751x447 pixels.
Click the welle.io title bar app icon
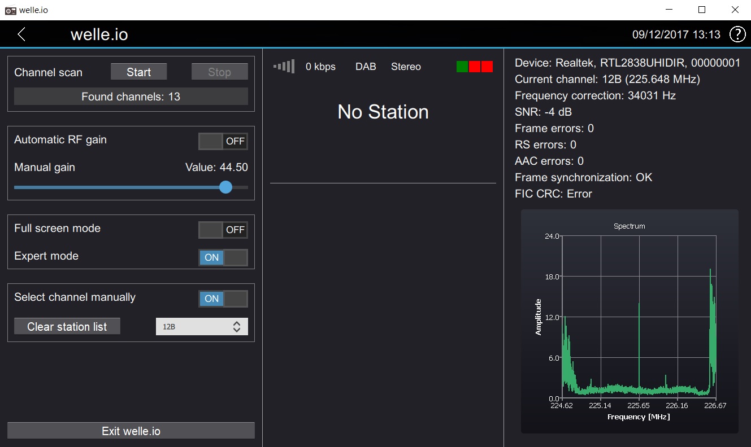(x=10, y=10)
